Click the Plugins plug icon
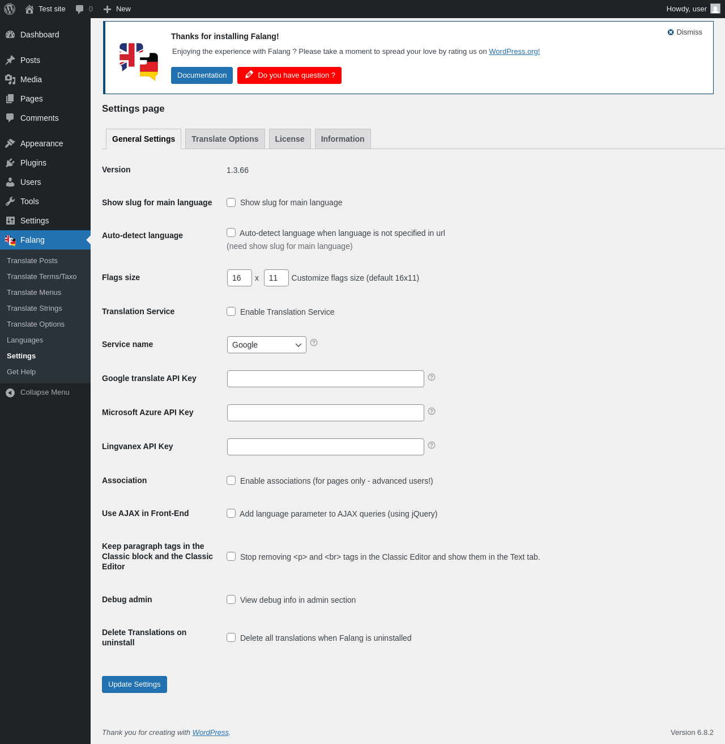This screenshot has width=725, height=744. 10,163
